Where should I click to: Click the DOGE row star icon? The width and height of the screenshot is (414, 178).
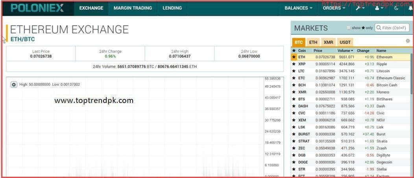294,162
